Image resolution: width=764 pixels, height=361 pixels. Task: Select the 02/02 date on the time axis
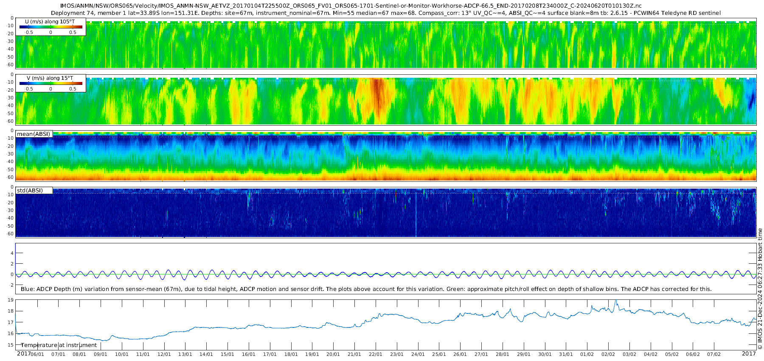click(608, 355)
